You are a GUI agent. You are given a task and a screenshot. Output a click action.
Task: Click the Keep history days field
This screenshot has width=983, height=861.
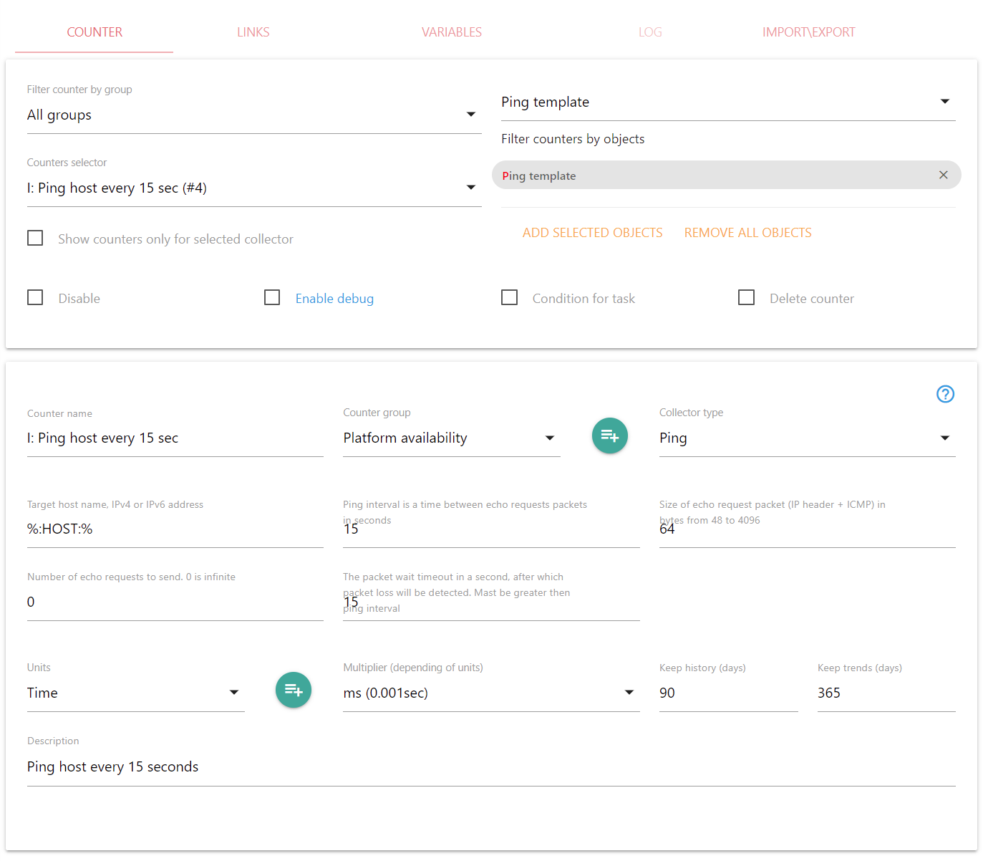coord(727,693)
